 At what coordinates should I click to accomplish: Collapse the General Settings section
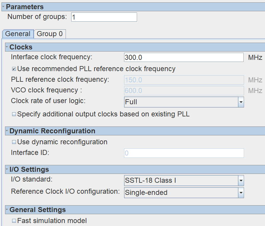pyautogui.click(x=7, y=210)
